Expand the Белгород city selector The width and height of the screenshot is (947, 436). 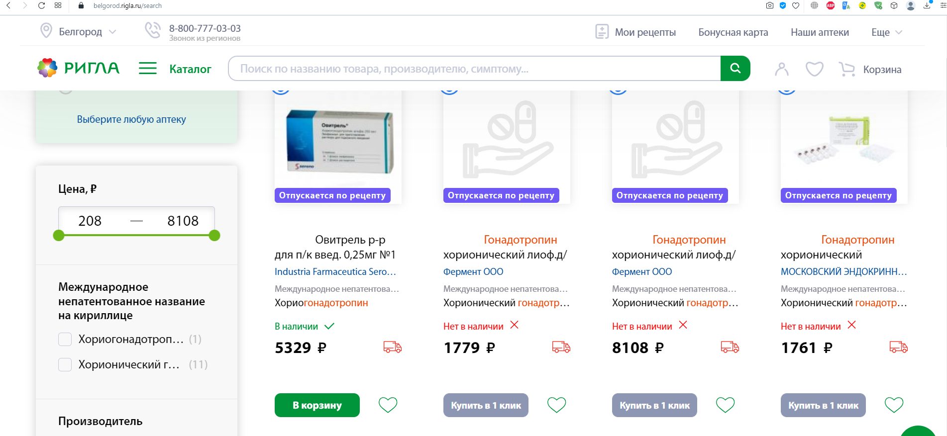(x=80, y=32)
